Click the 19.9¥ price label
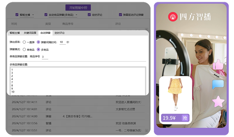234x137 pixels. click(169, 118)
